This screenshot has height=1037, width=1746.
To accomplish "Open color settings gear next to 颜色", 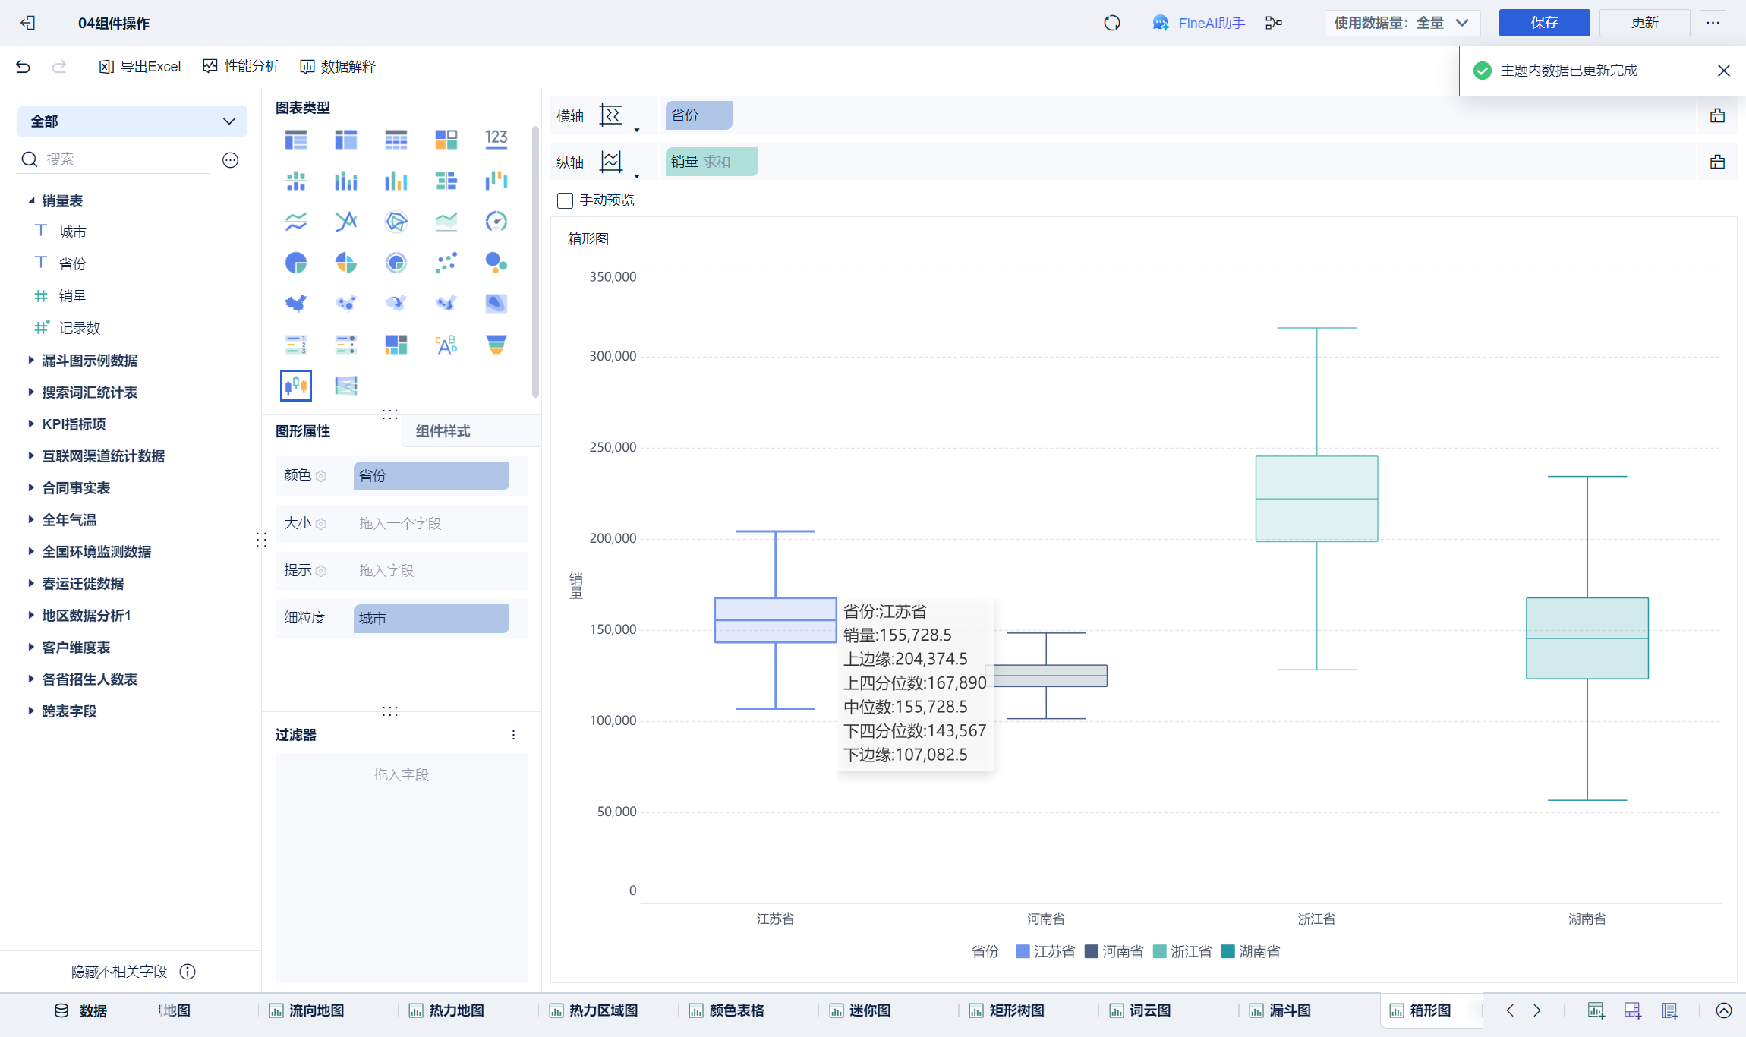I will (321, 476).
